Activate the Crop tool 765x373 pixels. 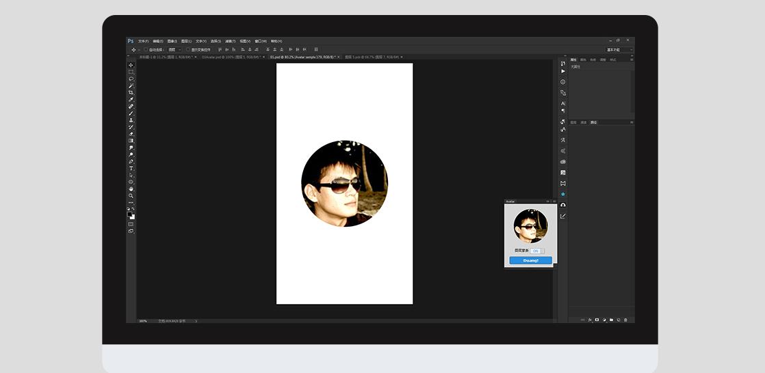[x=131, y=92]
